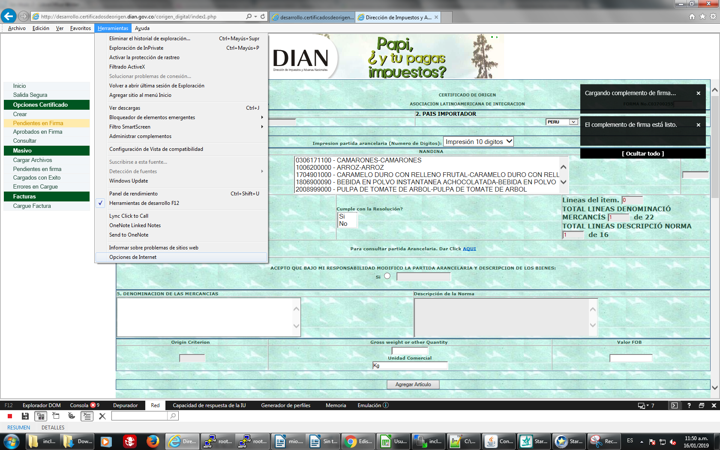The width and height of the screenshot is (720, 450).
Task: Open the Snipping Tool taskbar item
Action: (604, 441)
